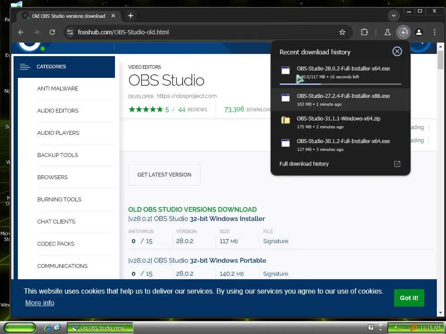Launch Internet Explorer from quick launch
The height and width of the screenshot is (334, 446).
tap(47, 328)
